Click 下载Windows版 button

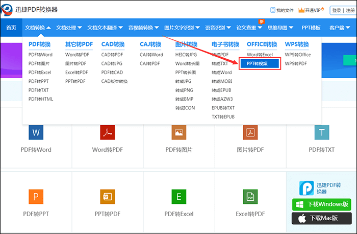(322, 204)
